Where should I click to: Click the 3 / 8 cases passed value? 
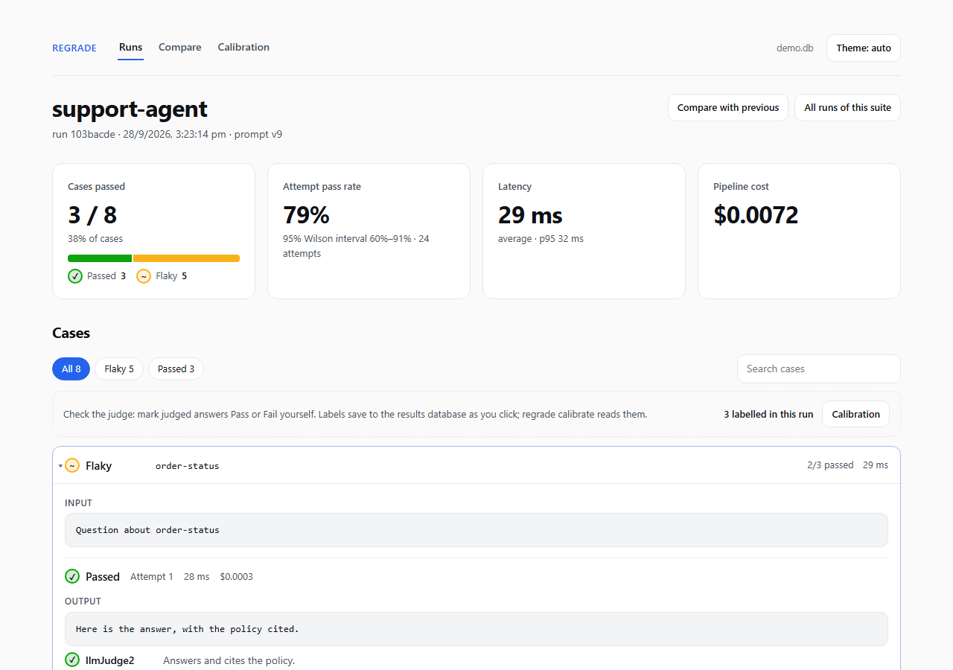pos(92,215)
